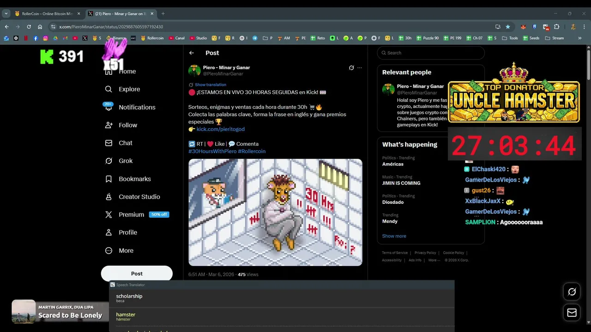Open the Canal YouTube bookmark
Screen dimensions: 591x332
[177, 38]
